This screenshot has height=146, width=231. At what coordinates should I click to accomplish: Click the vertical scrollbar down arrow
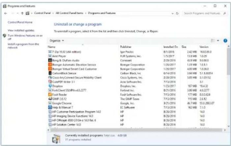[228, 126]
